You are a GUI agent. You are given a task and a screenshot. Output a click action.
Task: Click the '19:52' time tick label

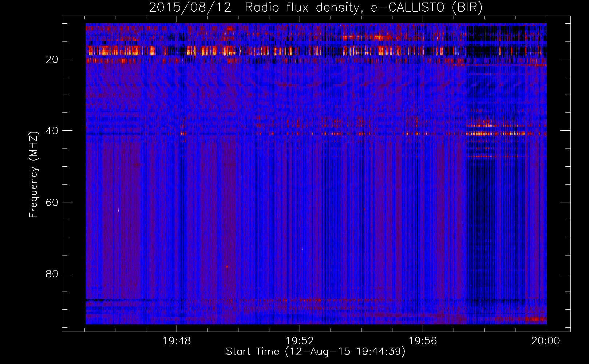[x=300, y=341]
